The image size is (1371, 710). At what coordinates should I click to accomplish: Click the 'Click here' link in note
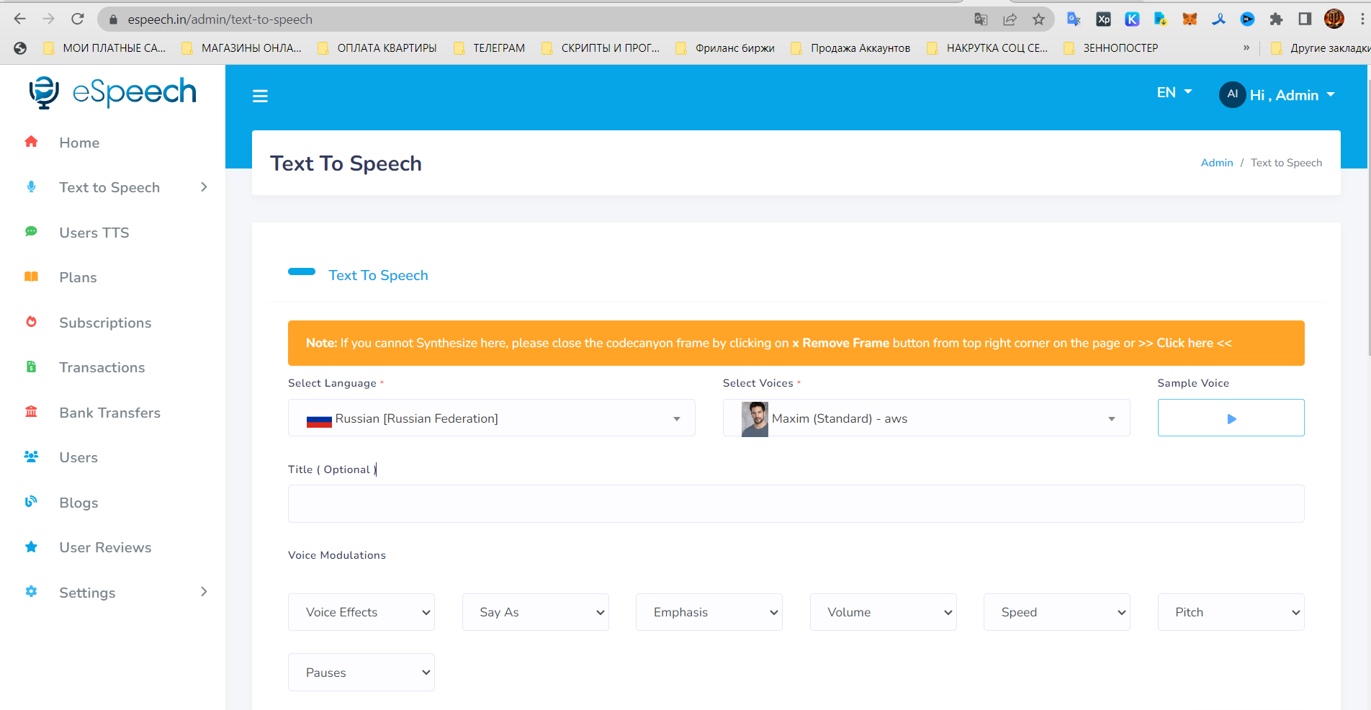pos(1185,343)
